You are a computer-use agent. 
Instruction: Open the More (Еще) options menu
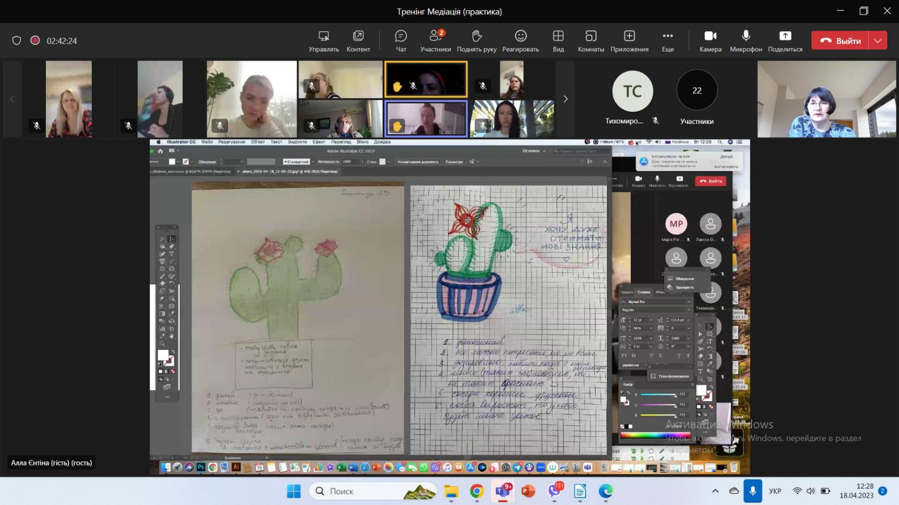(668, 40)
